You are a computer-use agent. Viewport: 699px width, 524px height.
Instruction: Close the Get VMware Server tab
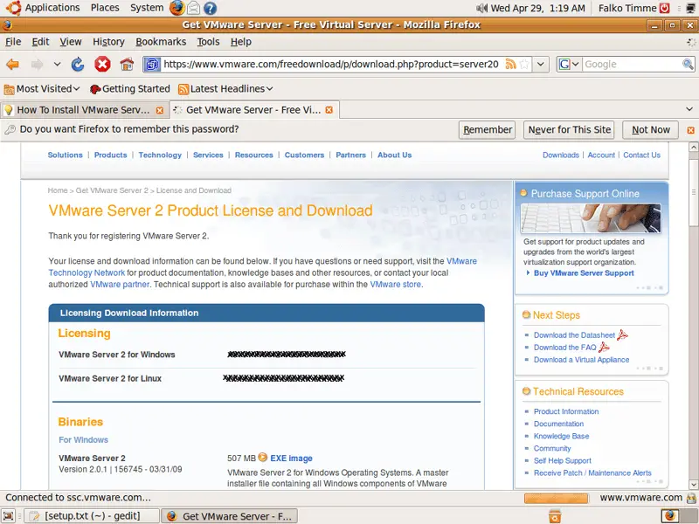329,110
